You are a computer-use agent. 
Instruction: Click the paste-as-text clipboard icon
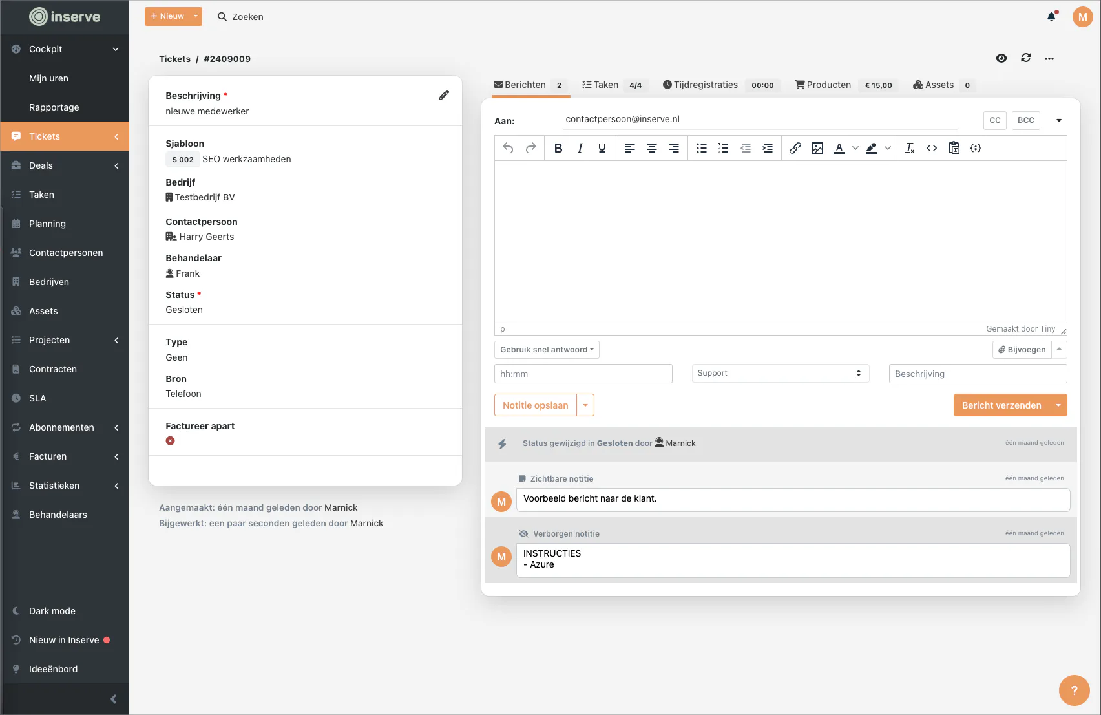(x=954, y=148)
